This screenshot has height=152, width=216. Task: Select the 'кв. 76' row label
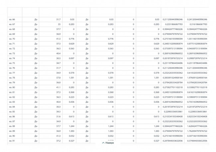(12, 68)
